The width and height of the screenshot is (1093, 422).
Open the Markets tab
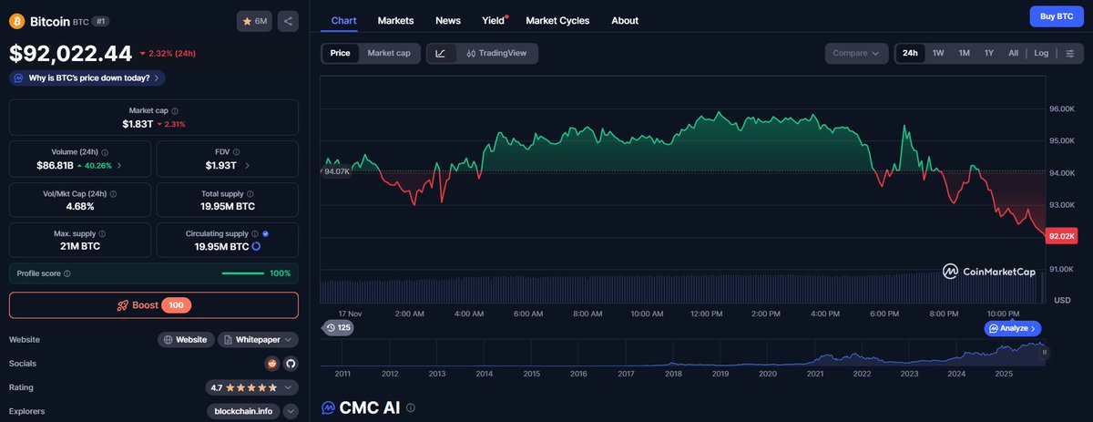coord(395,20)
